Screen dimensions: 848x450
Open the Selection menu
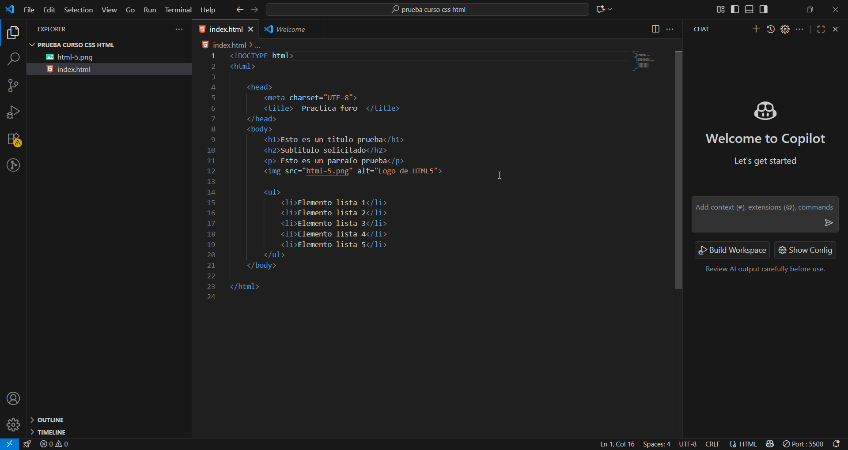coord(78,9)
